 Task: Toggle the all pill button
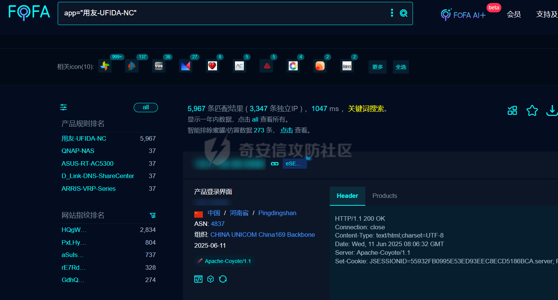coord(146,107)
